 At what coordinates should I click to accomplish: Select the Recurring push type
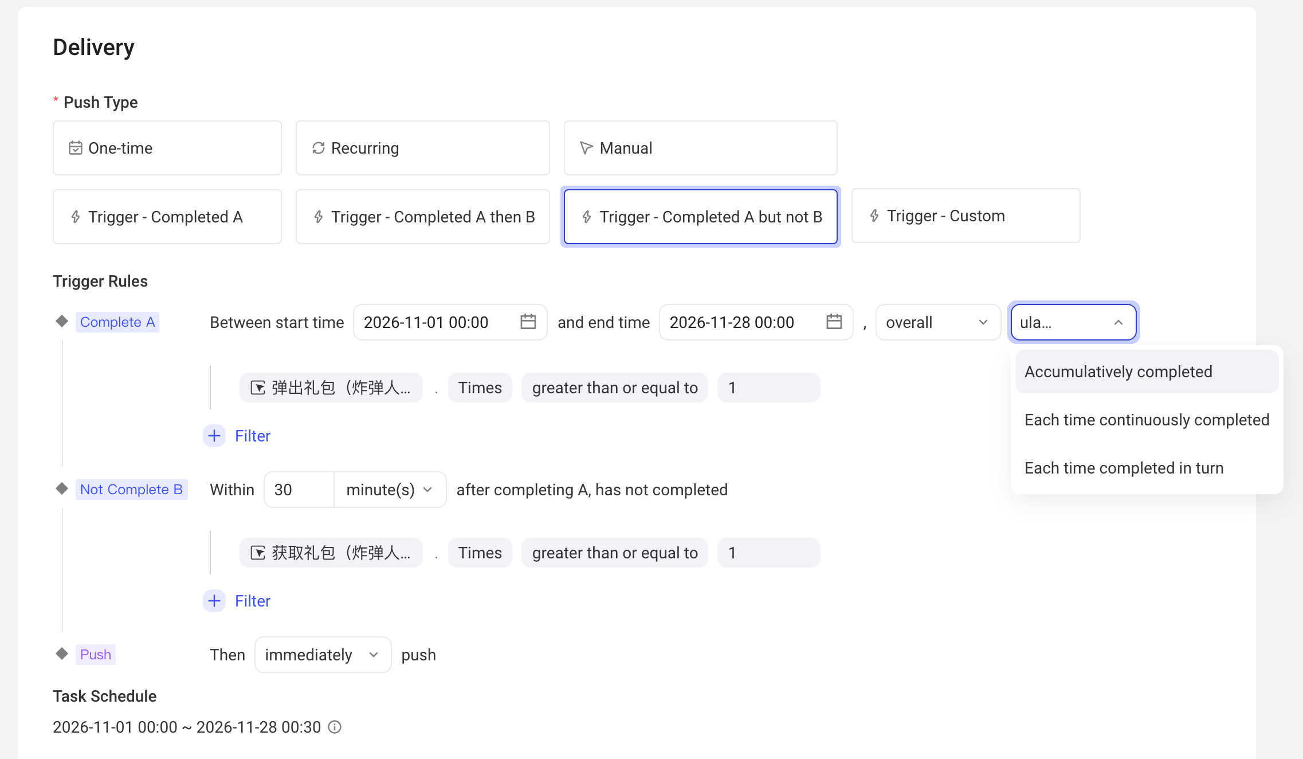(x=423, y=148)
